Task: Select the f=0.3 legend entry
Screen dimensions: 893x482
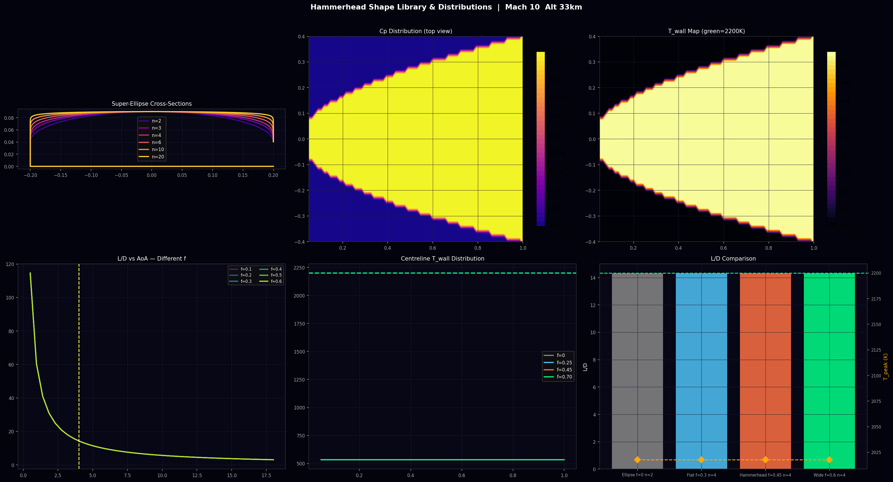Action: pyautogui.click(x=241, y=281)
